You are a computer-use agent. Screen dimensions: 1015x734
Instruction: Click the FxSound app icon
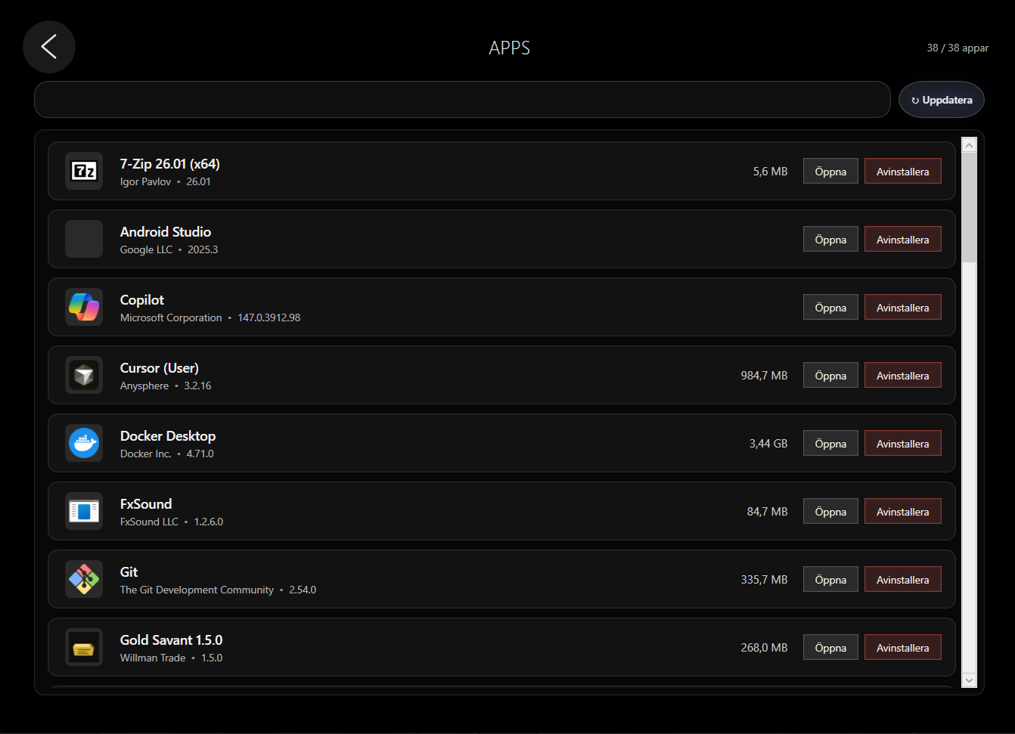84,511
